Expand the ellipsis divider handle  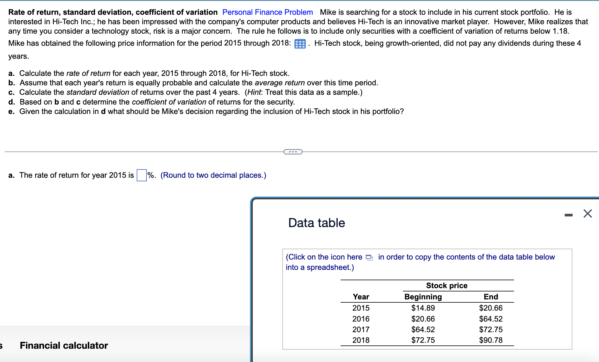[293, 152]
